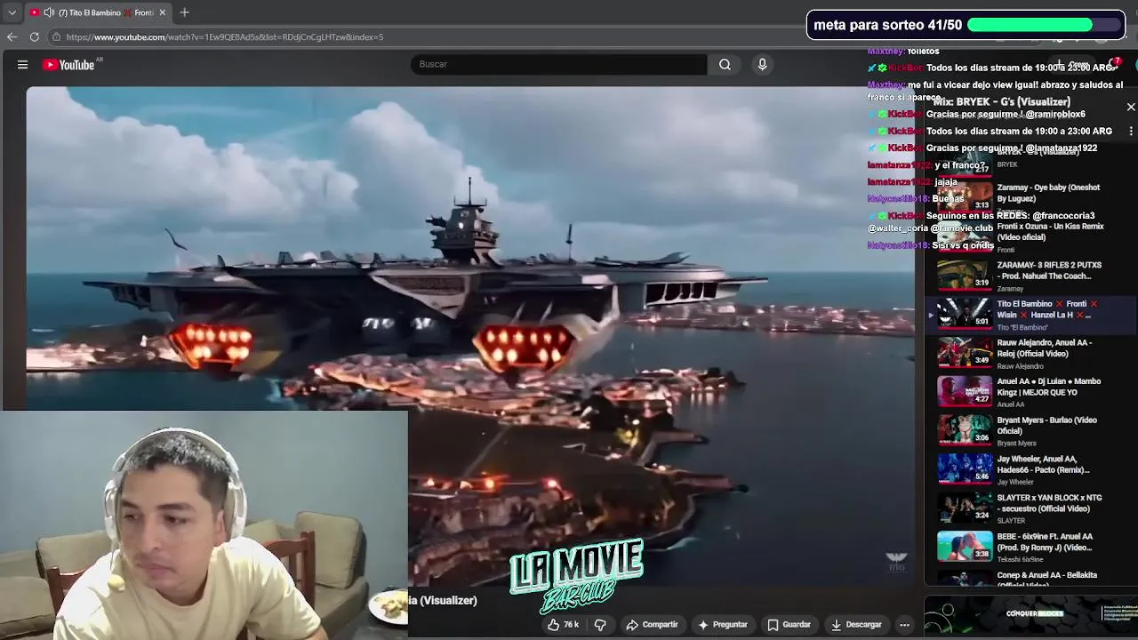Go to the YouTube home logo
The image size is (1138, 640).
[x=68, y=64]
